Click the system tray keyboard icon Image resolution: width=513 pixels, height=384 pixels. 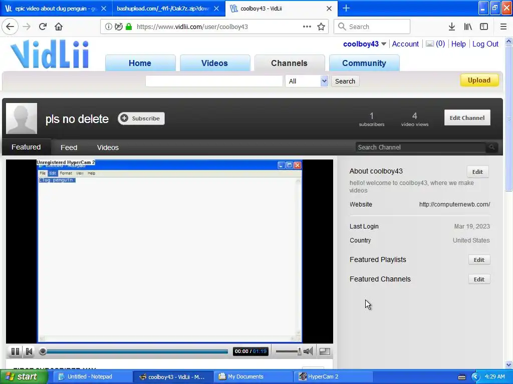pyautogui.click(x=461, y=377)
